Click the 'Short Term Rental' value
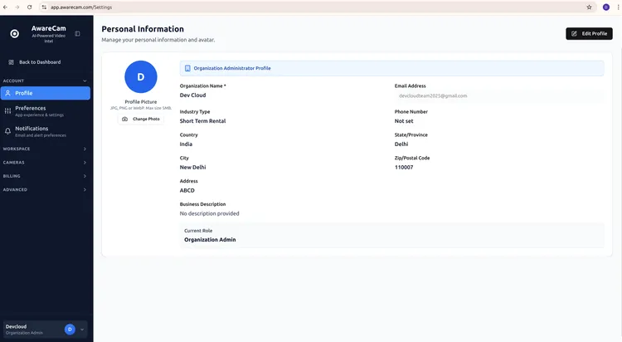This screenshot has width=622, height=342. [202, 121]
